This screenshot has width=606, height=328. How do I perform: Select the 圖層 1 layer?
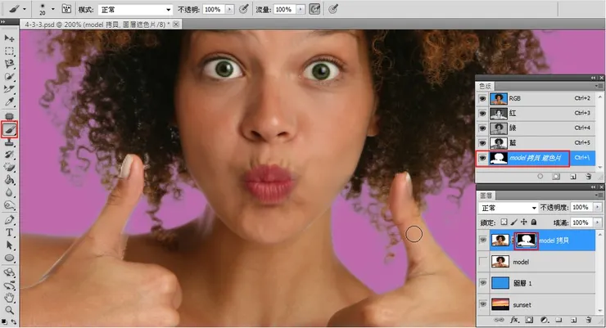(536, 283)
